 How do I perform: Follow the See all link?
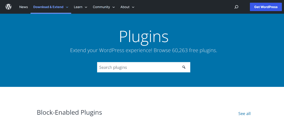tap(244, 113)
